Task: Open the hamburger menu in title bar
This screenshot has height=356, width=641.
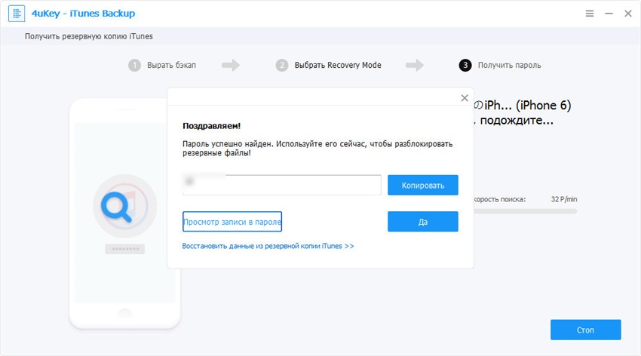Action: 590,14
